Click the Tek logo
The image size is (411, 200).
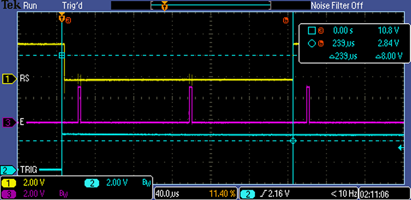click(x=9, y=6)
